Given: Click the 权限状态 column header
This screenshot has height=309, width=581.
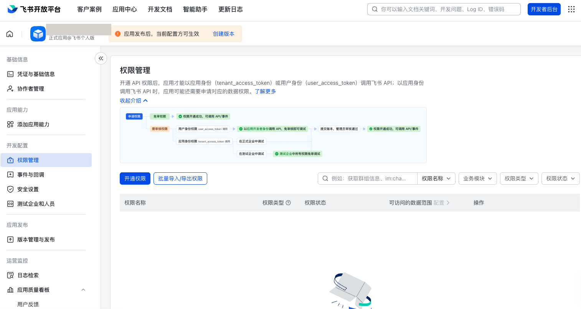Looking at the screenshot, I should pos(315,203).
